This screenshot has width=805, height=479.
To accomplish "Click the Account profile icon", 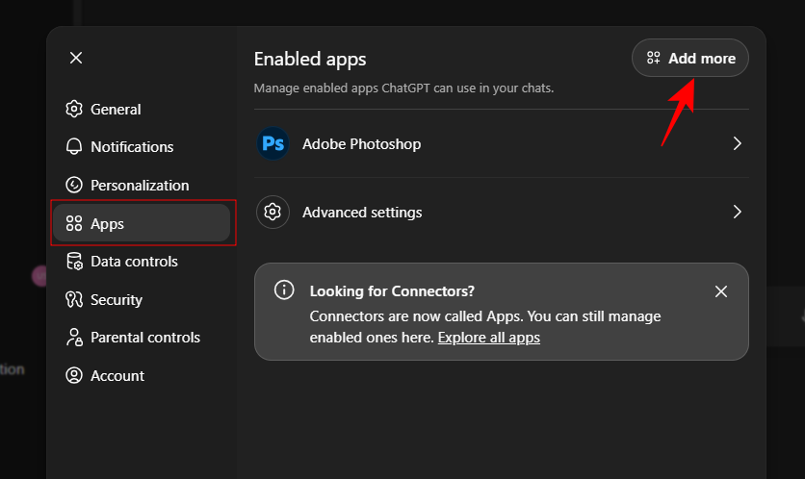I will point(74,376).
